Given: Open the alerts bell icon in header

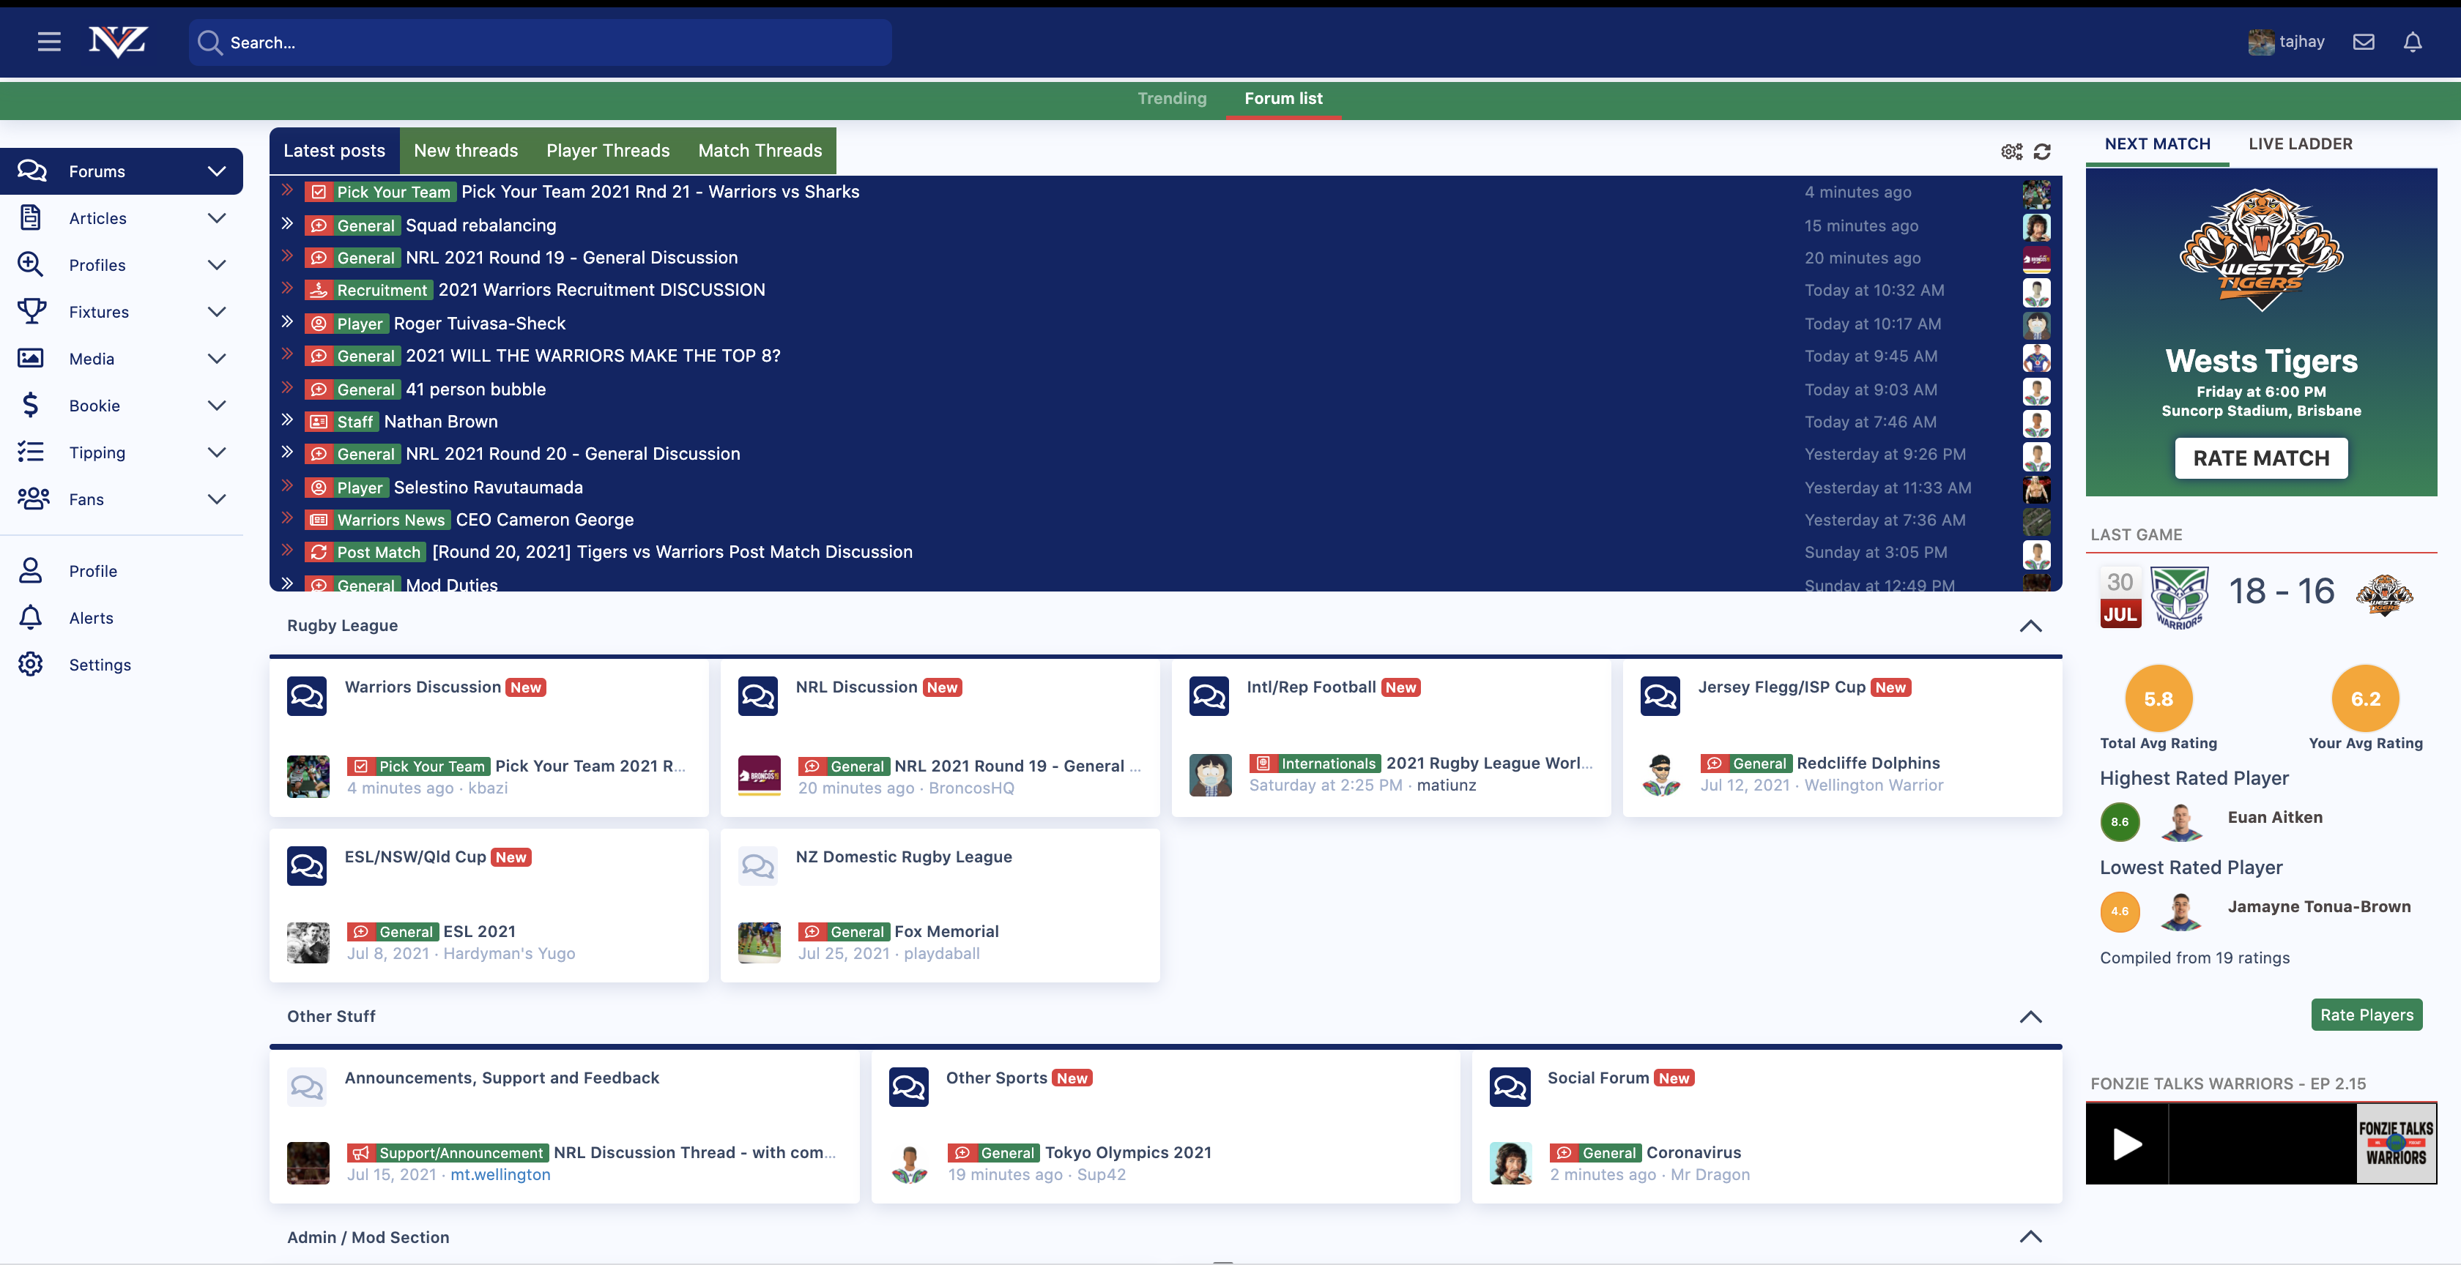Looking at the screenshot, I should [2412, 42].
